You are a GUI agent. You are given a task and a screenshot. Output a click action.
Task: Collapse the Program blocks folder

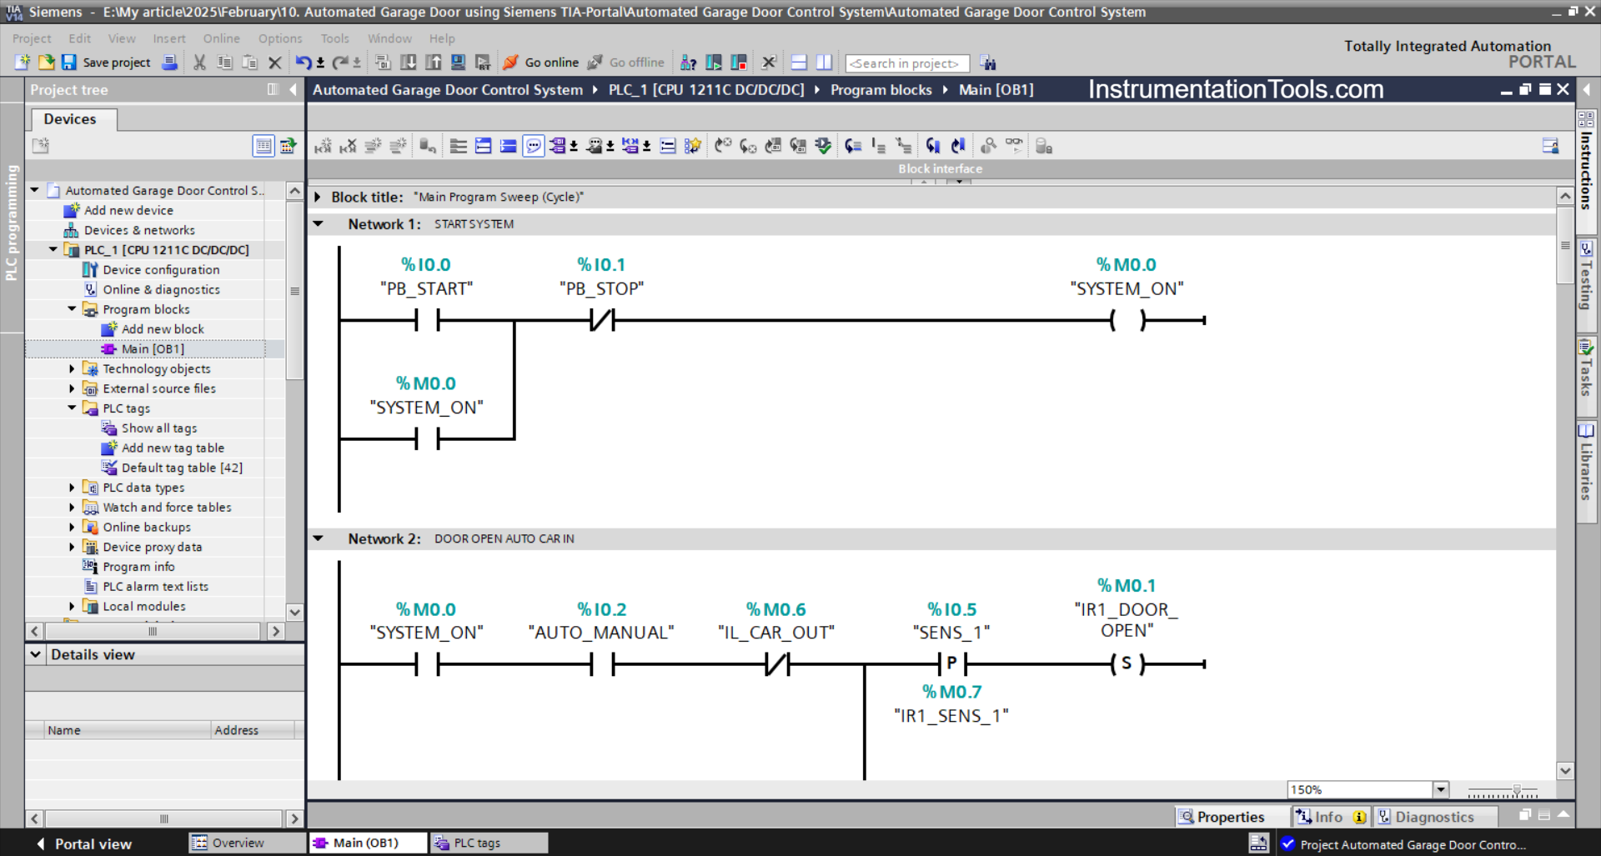[x=73, y=309]
